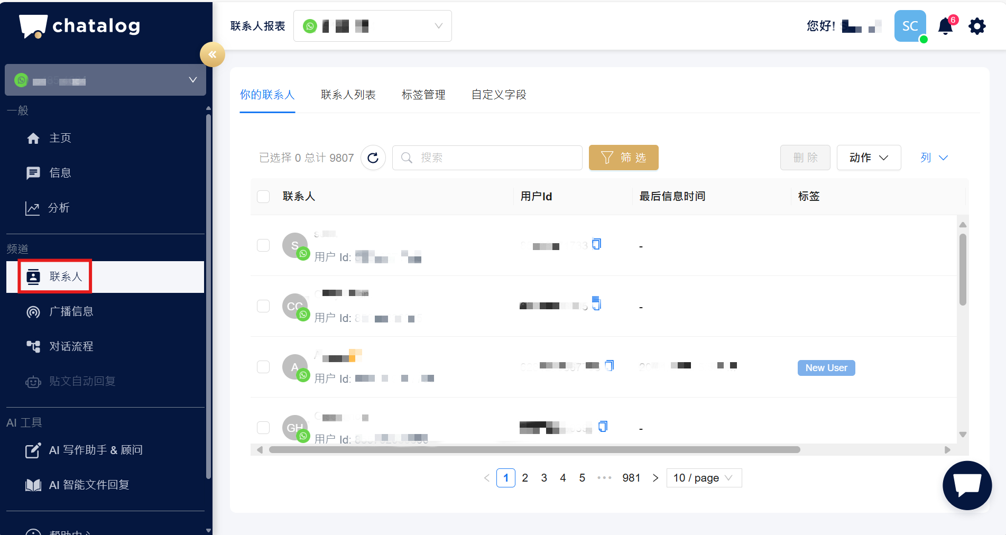Collapse the sidebar with the double-arrow button
The width and height of the screenshot is (1006, 535).
[x=212, y=54]
